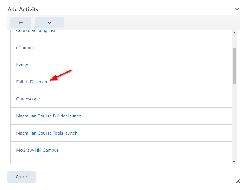Open Follett Discover, indicated by the arrow
The width and height of the screenshot is (247, 190).
(x=32, y=82)
